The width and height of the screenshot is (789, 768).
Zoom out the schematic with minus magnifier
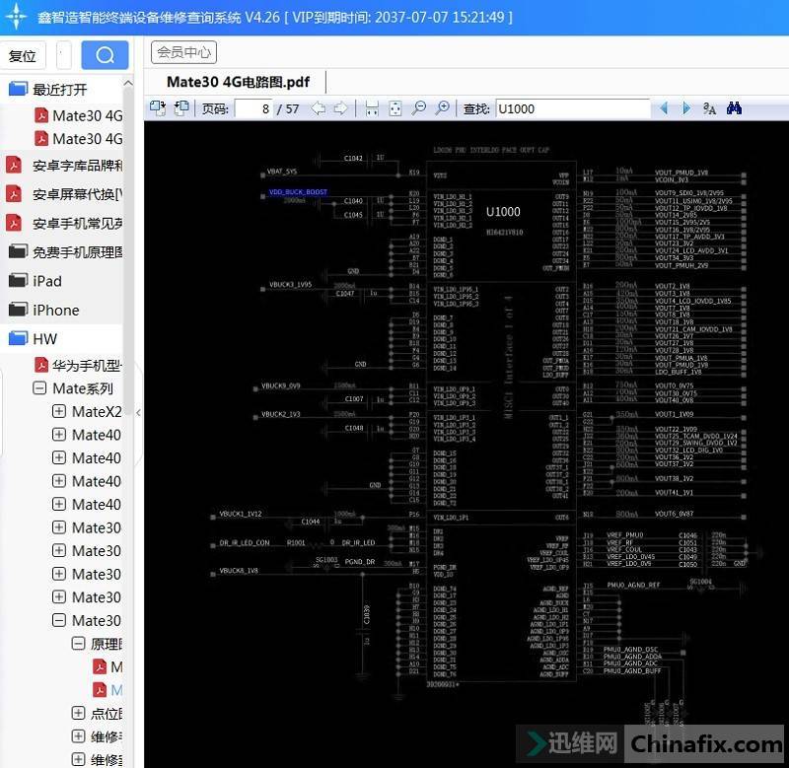click(x=419, y=108)
